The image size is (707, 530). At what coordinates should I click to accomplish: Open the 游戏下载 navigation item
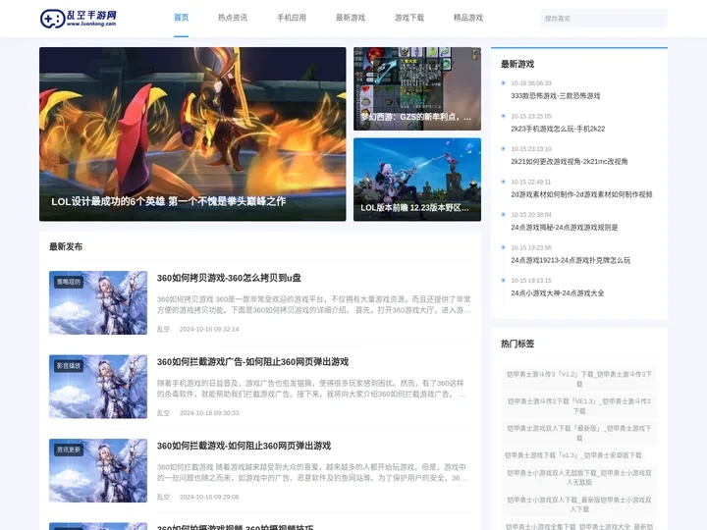409,18
